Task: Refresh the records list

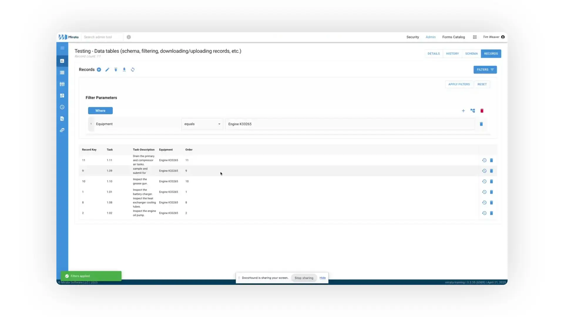Action: click(x=133, y=70)
